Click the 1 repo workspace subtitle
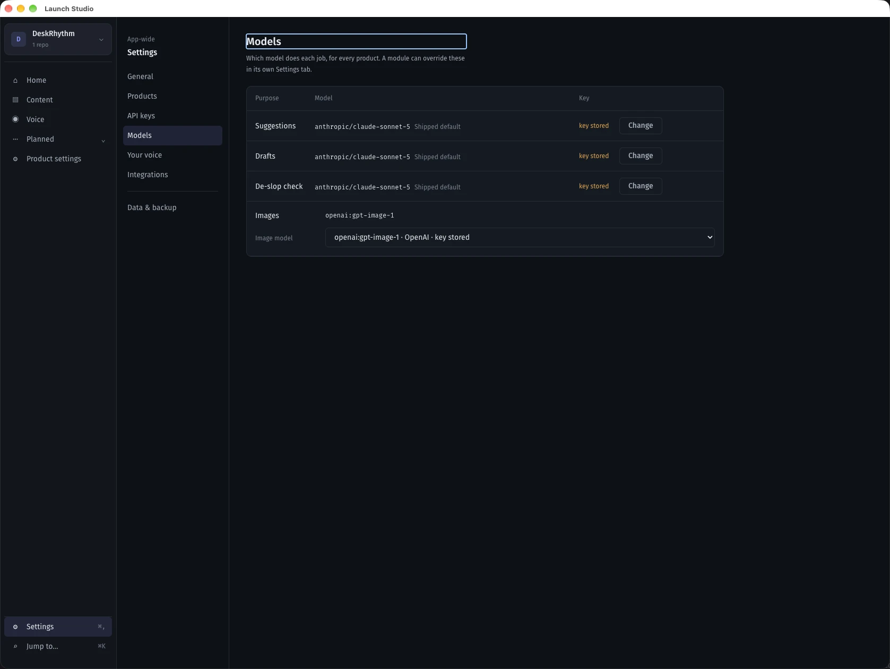Image resolution: width=890 pixels, height=669 pixels. (x=40, y=45)
